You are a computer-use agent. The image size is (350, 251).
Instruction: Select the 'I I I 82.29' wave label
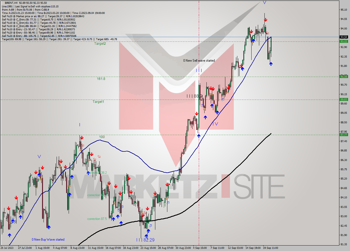tap(145, 240)
